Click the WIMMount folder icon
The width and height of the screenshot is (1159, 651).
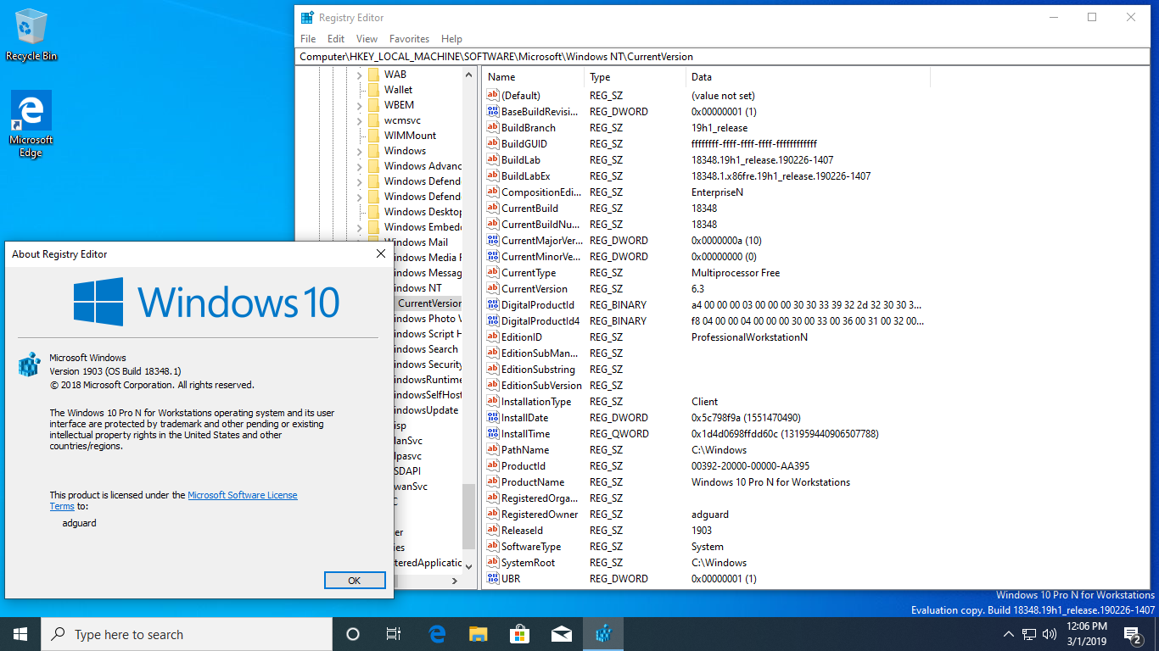pyautogui.click(x=373, y=136)
